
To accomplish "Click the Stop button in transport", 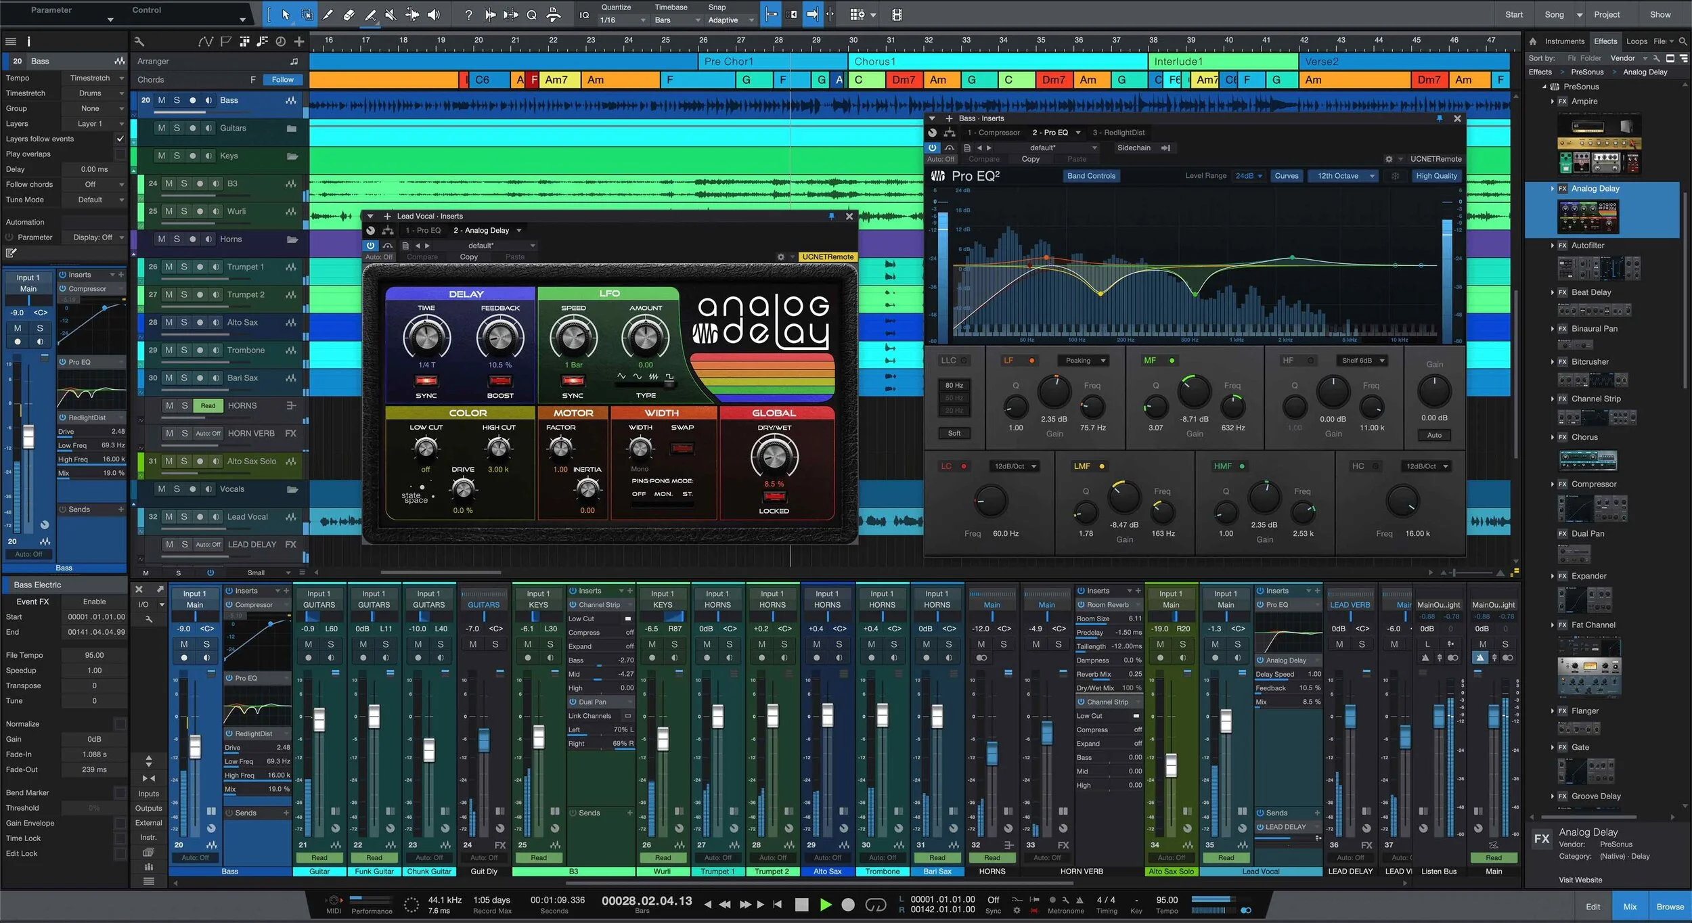I will click(801, 904).
